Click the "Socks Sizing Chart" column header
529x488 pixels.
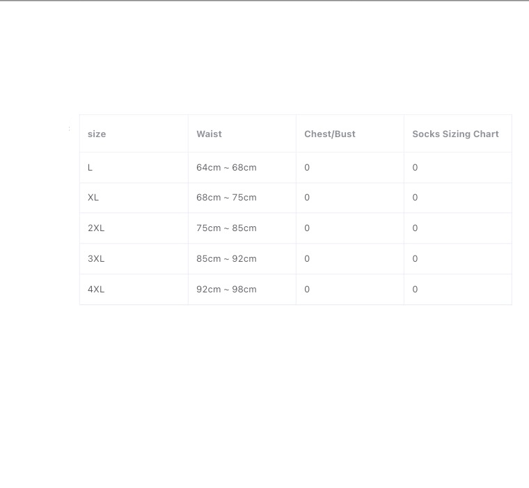tap(455, 134)
